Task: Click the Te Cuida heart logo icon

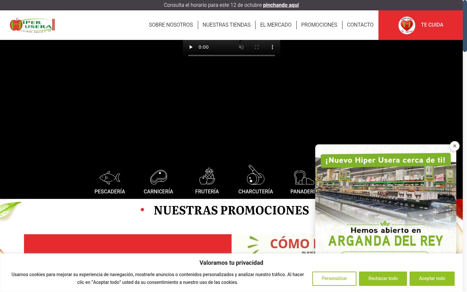Action: click(x=407, y=25)
